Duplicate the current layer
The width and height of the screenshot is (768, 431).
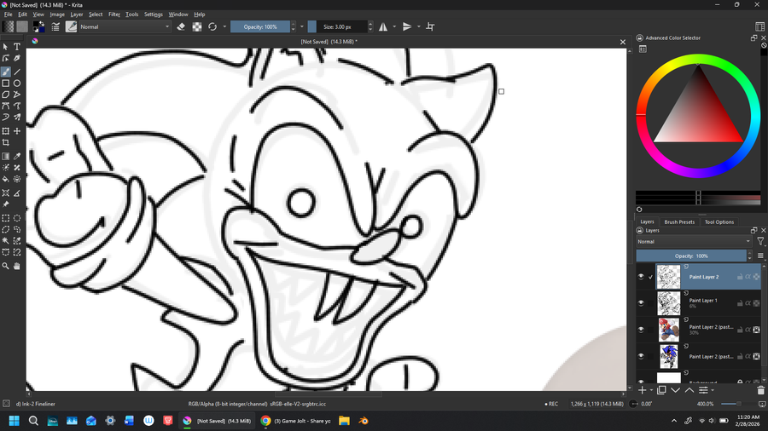(661, 390)
